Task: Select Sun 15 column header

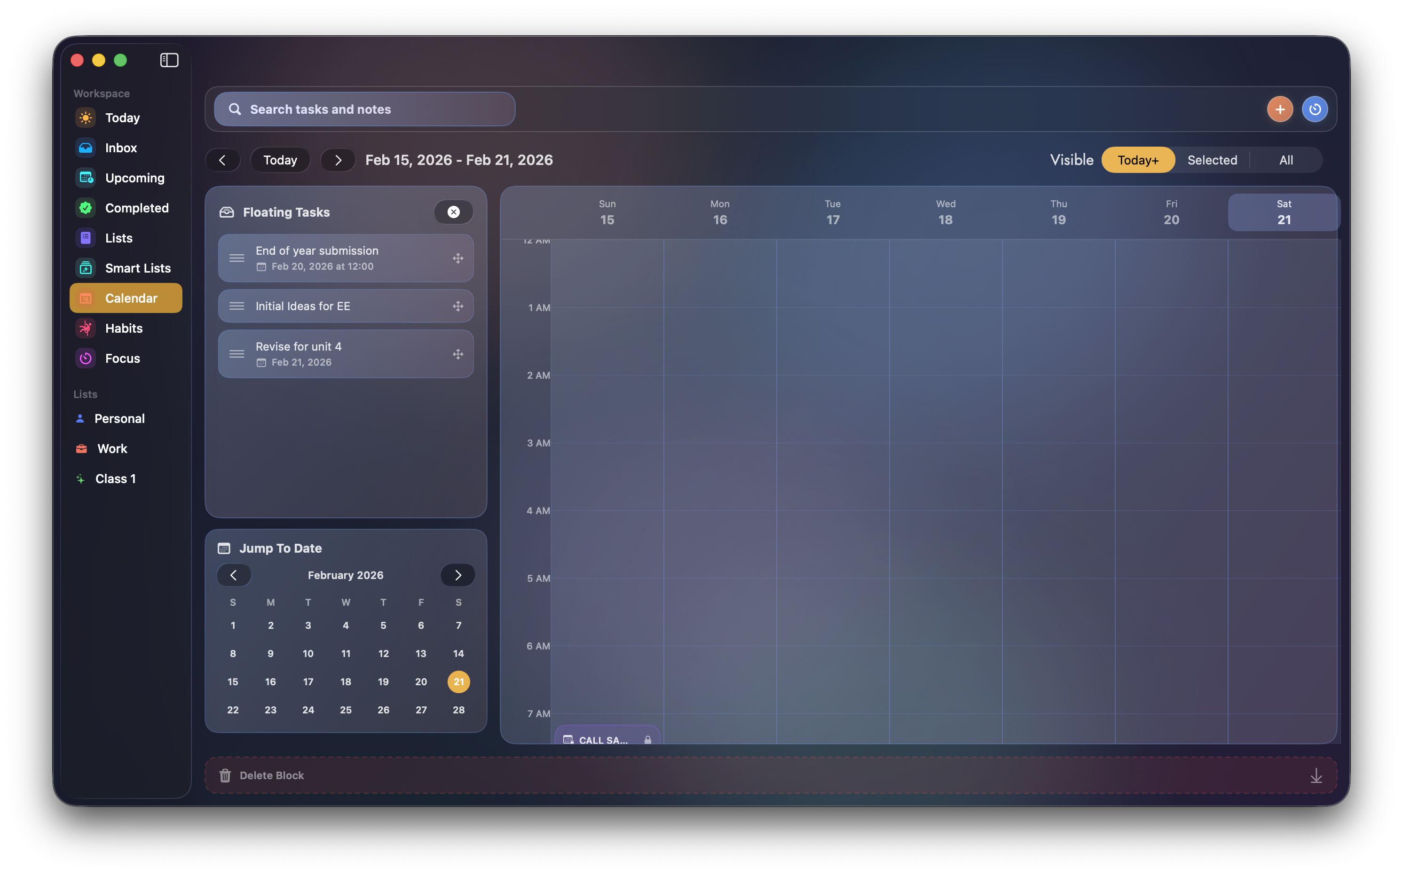Action: (607, 212)
